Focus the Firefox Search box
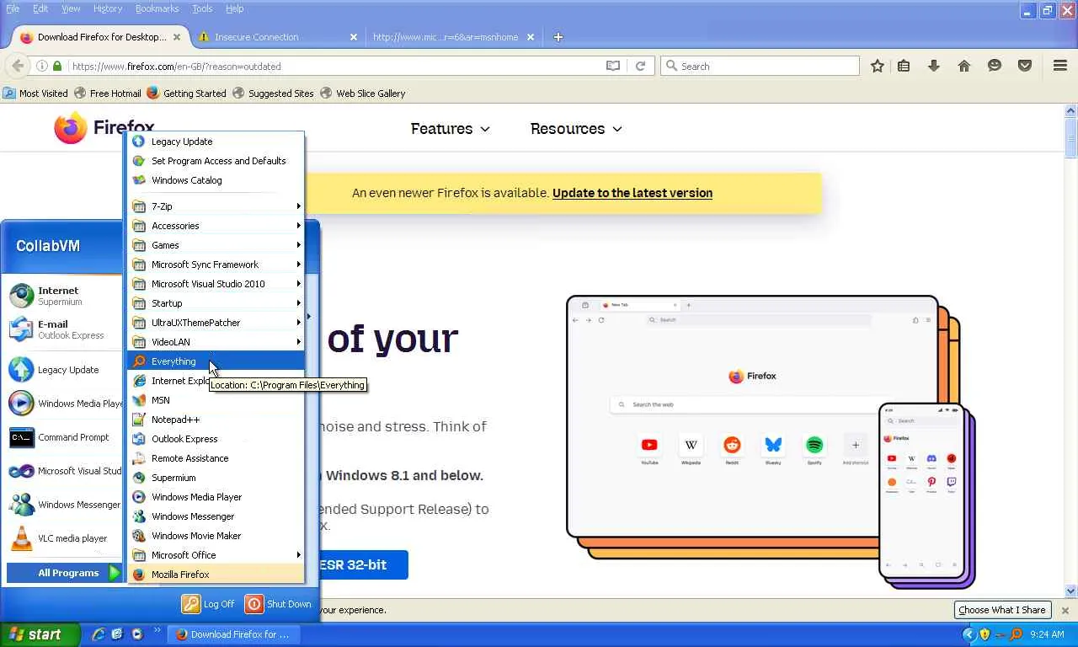 (760, 66)
